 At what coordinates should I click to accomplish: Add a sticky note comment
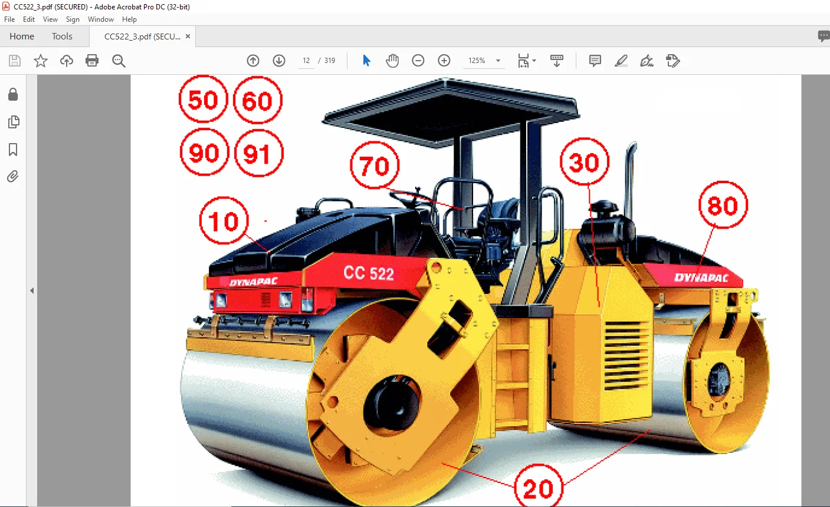(595, 61)
